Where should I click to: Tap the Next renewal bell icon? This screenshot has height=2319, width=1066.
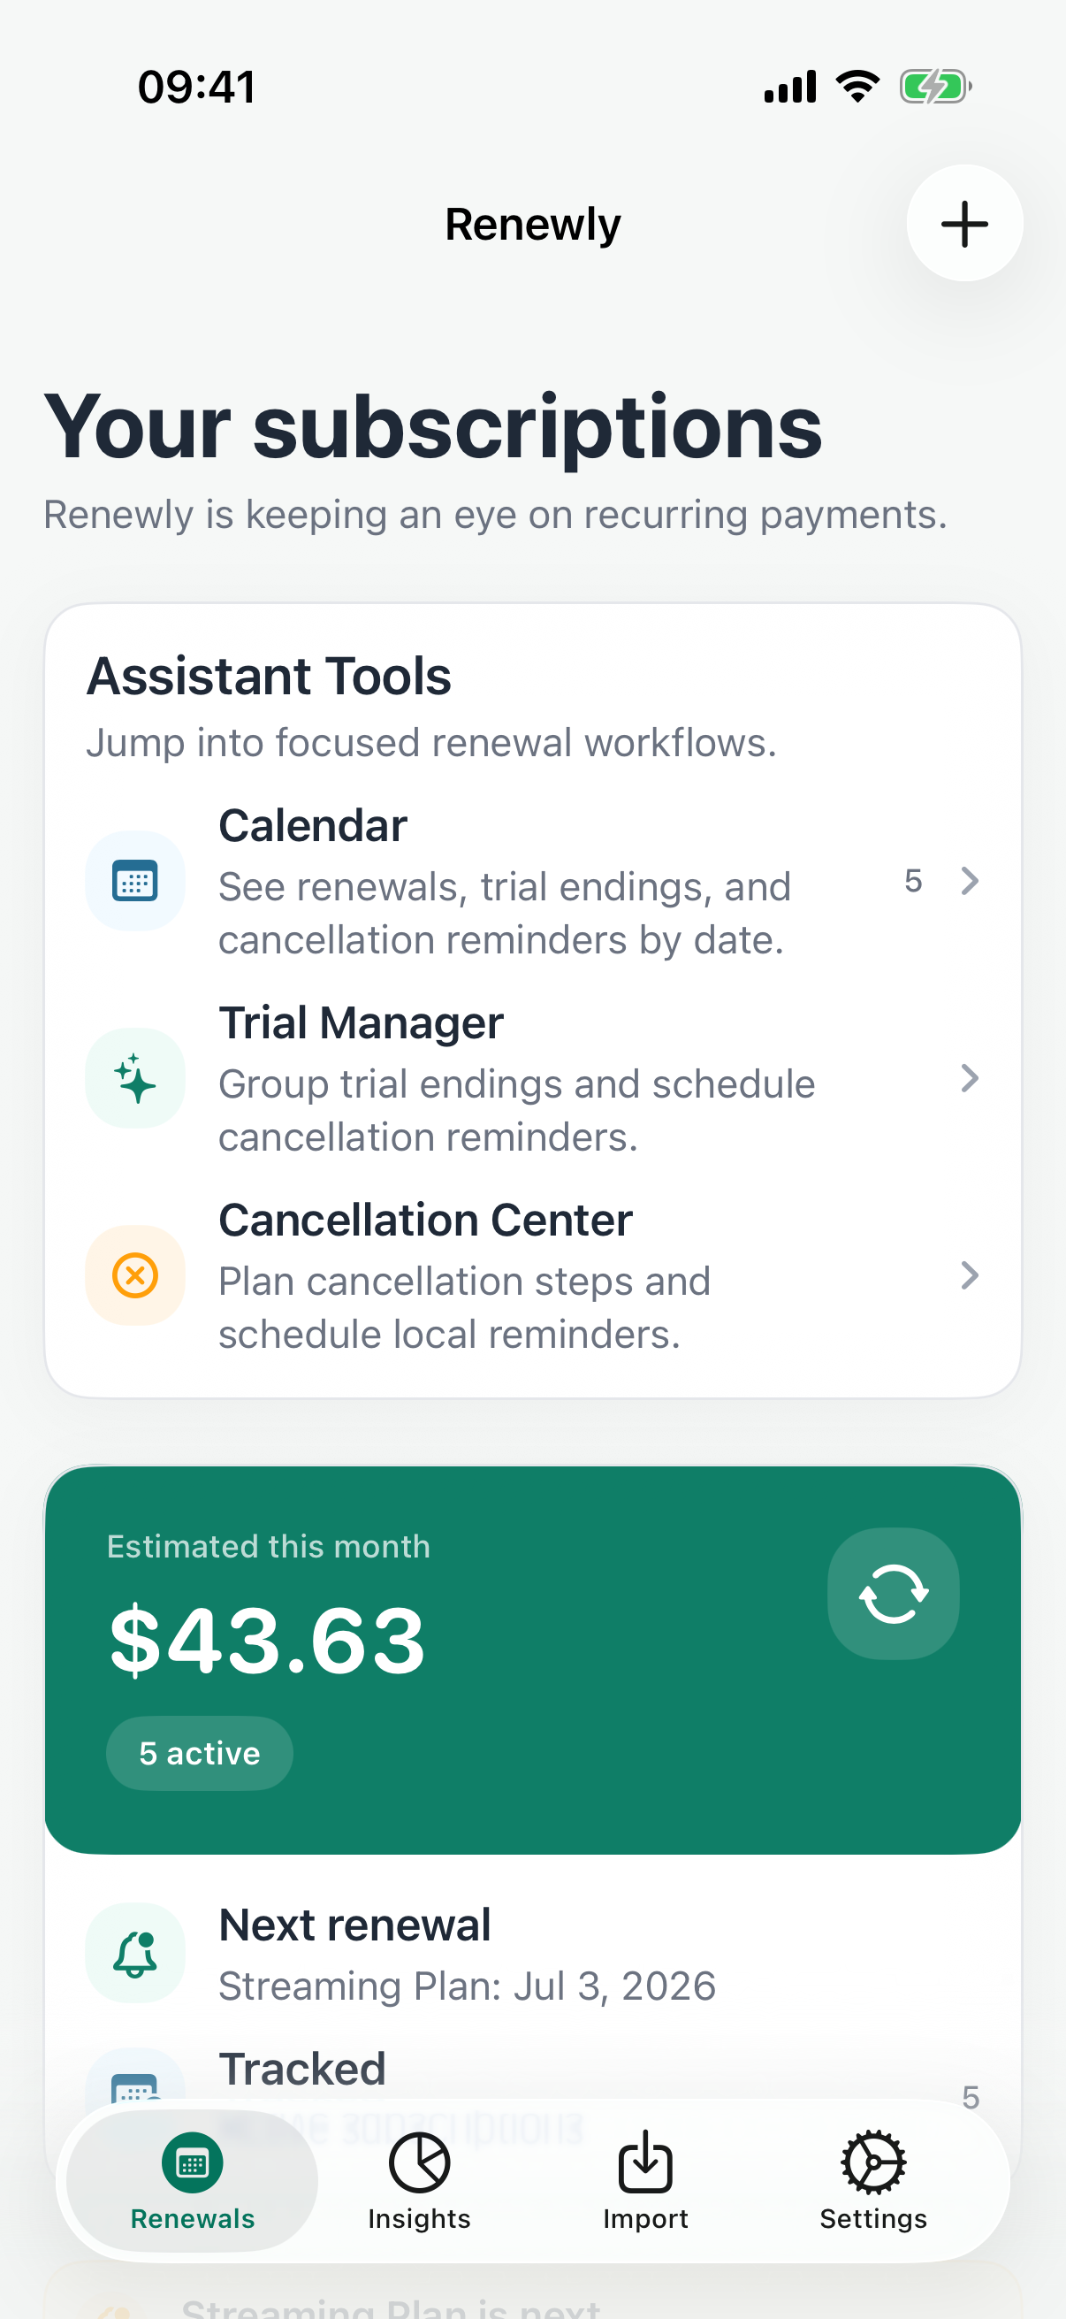point(135,1953)
